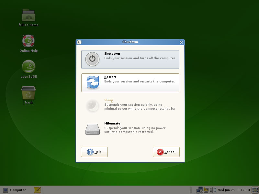The height and width of the screenshot is (194, 259).
Task: Click the moon Sleep icon
Action: point(92,106)
